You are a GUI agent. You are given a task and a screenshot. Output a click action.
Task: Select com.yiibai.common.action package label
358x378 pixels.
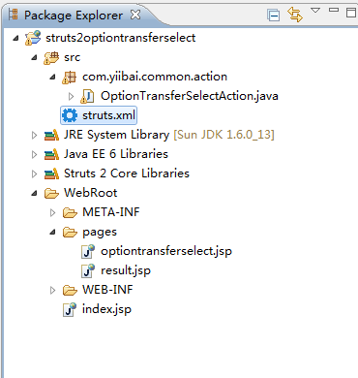(155, 77)
